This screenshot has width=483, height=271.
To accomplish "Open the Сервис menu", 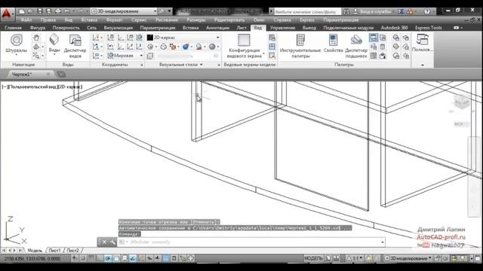I will click(x=139, y=20).
